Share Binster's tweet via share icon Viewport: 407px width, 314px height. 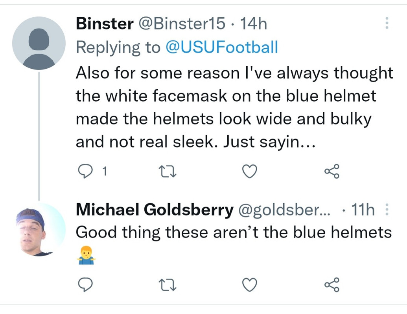coord(332,171)
